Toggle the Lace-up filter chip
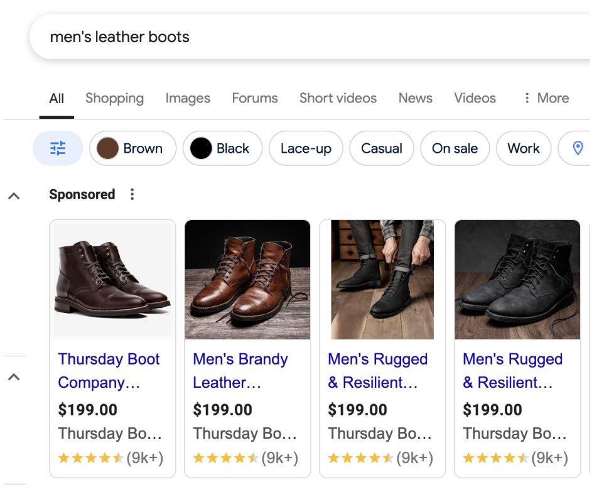 pos(306,148)
